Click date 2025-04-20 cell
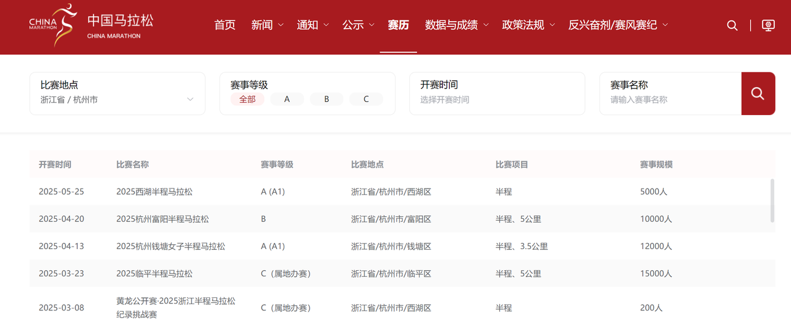 [x=61, y=219]
